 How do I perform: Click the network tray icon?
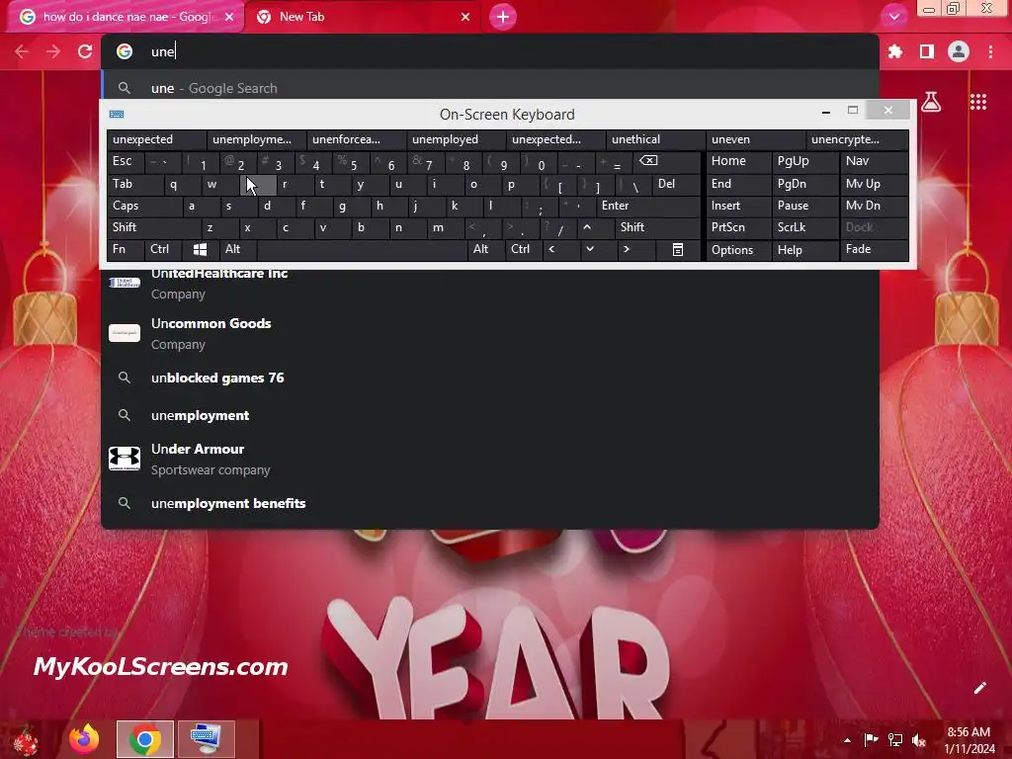point(895,739)
